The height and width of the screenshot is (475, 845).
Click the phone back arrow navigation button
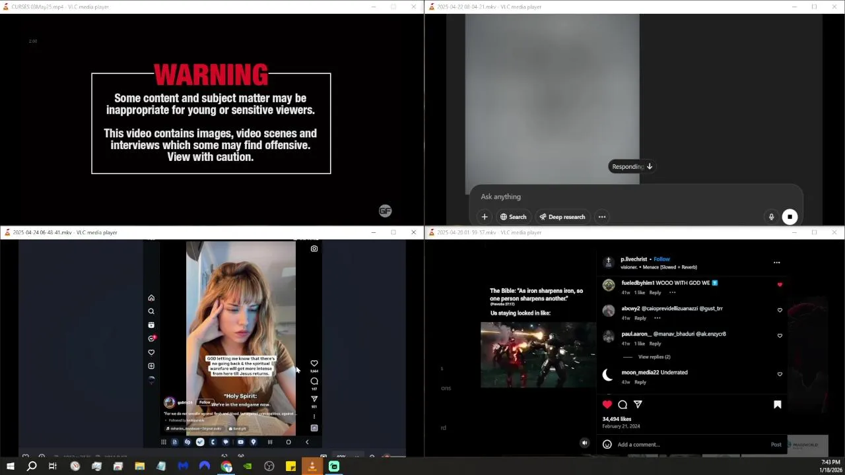307,442
